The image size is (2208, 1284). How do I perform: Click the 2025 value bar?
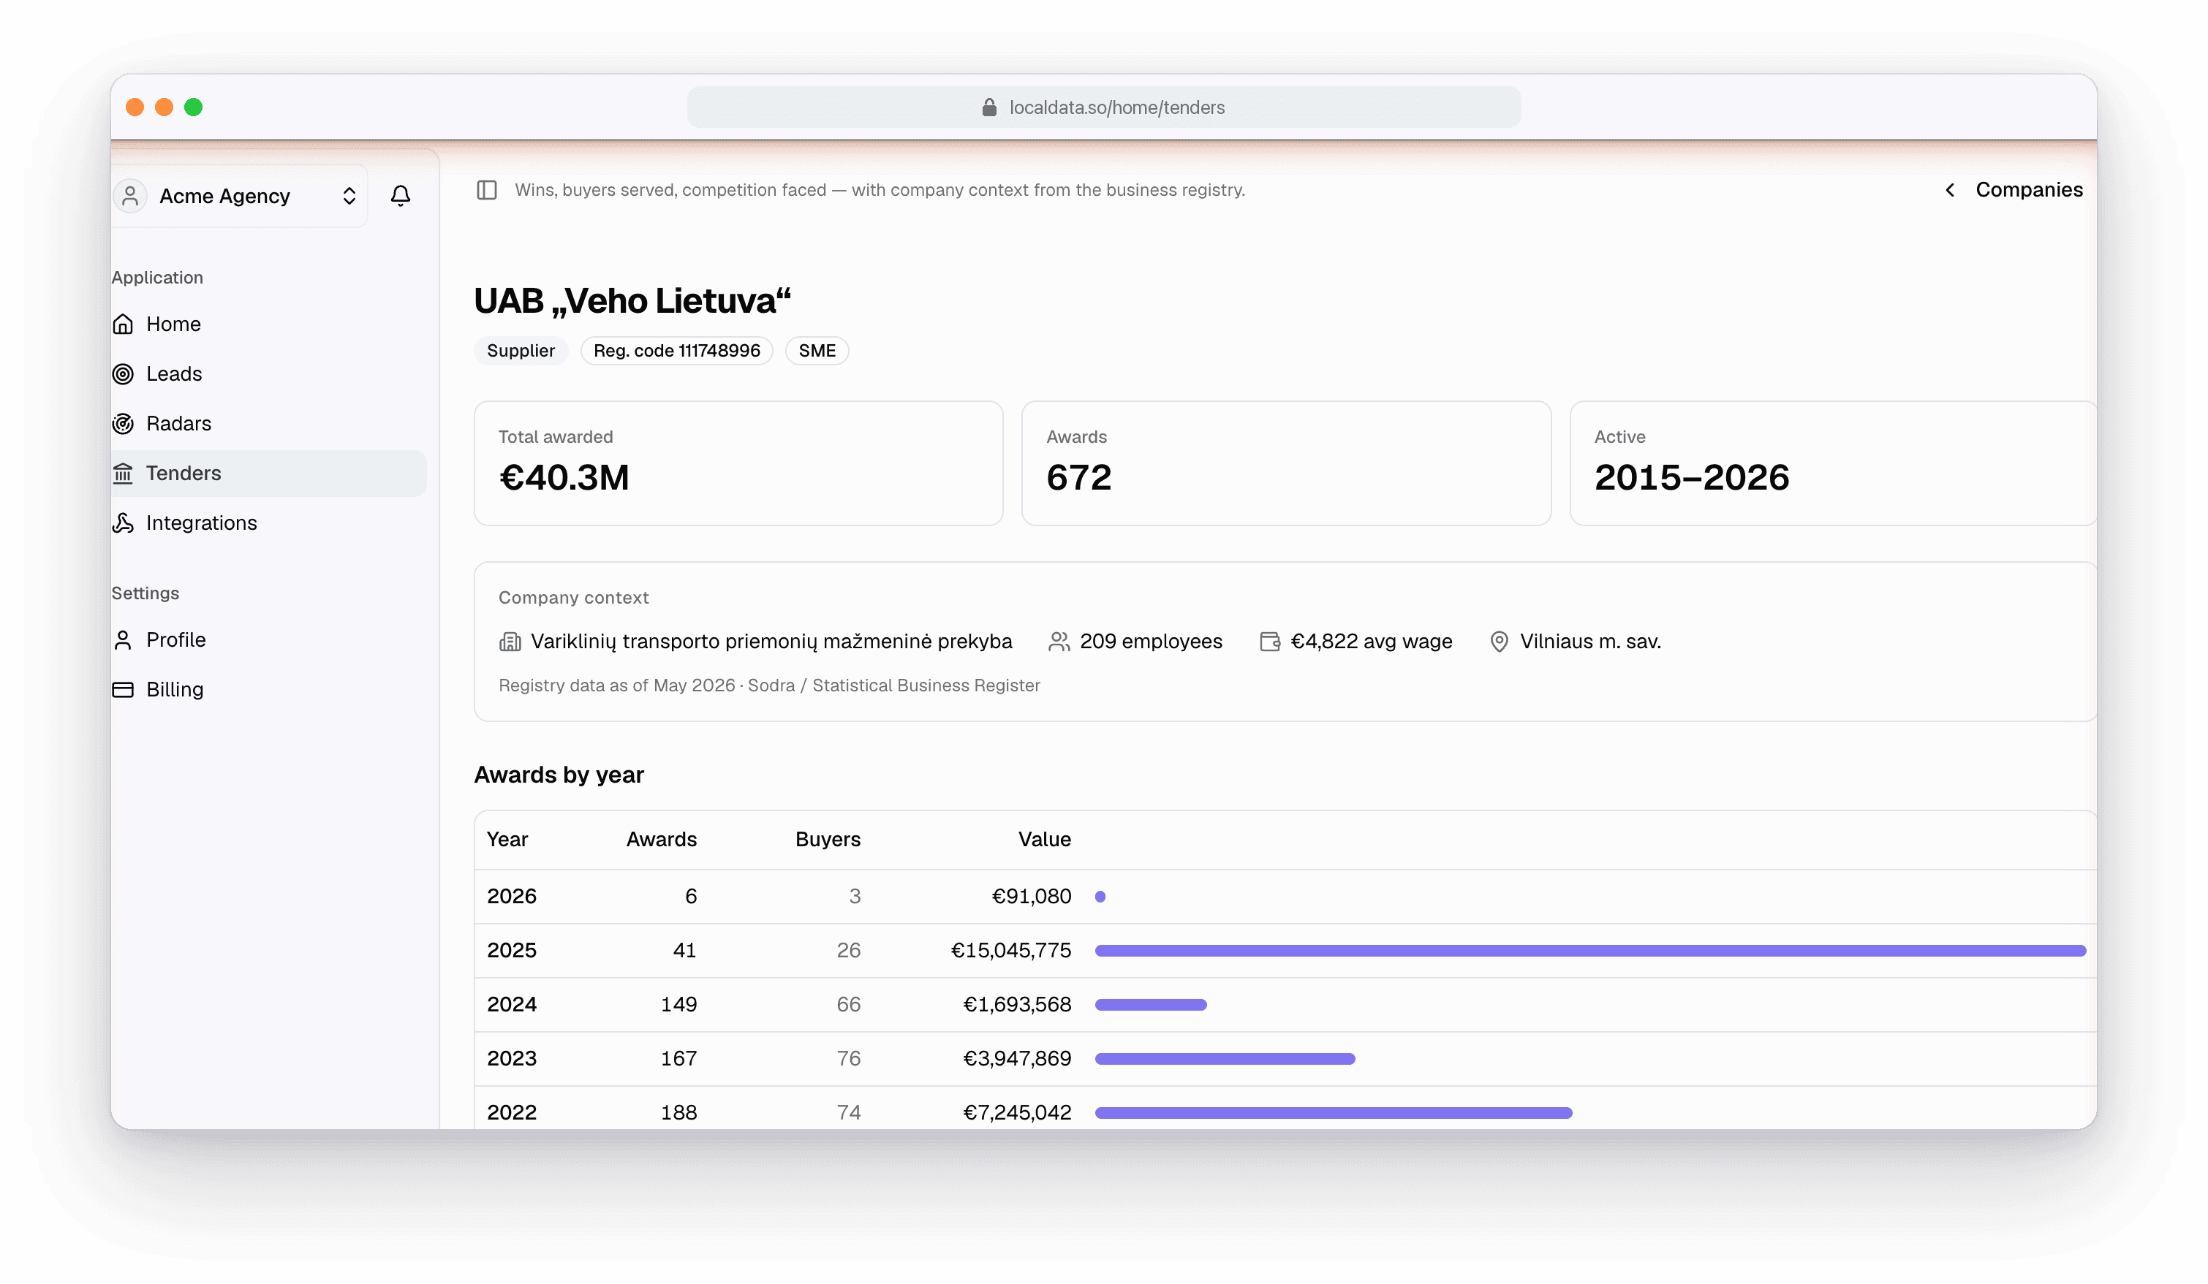1590,950
